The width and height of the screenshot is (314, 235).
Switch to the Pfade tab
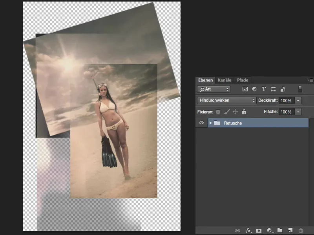point(243,80)
